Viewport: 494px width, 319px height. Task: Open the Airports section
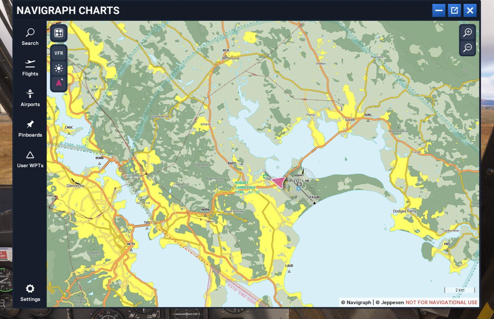point(30,98)
